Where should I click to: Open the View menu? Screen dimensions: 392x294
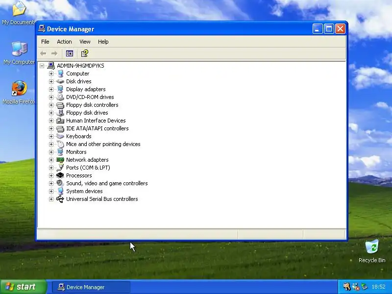[x=85, y=42]
